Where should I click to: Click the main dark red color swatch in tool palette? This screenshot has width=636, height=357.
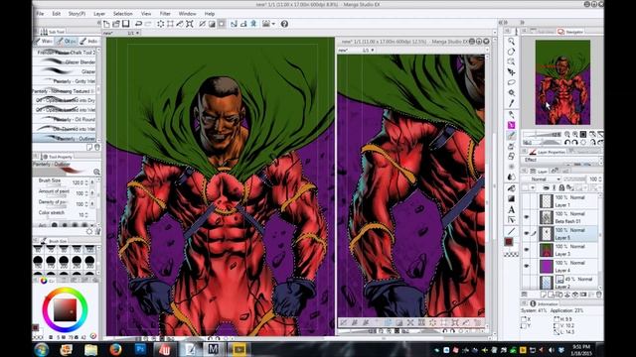click(x=509, y=242)
